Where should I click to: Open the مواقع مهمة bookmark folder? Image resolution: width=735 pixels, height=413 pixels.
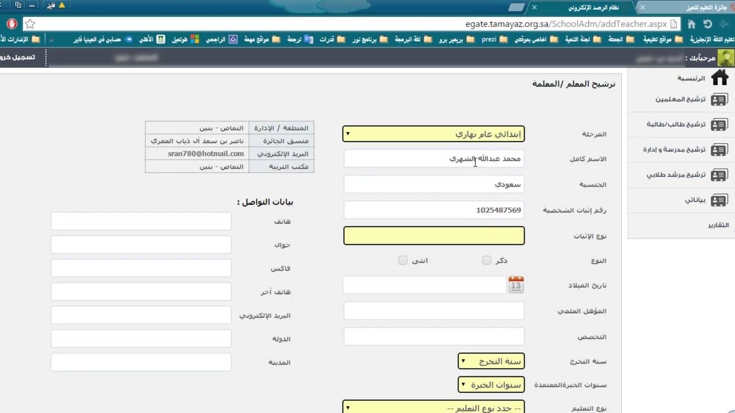pos(262,40)
